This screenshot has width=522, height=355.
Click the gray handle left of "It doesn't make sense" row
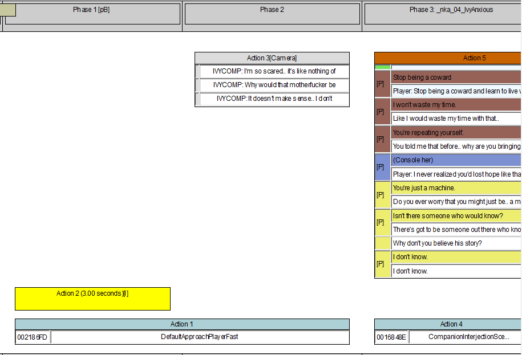pyautogui.click(x=197, y=99)
